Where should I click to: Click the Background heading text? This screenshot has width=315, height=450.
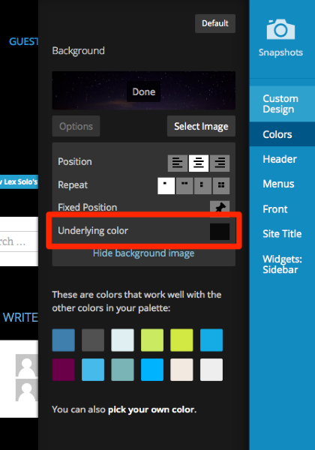[78, 51]
